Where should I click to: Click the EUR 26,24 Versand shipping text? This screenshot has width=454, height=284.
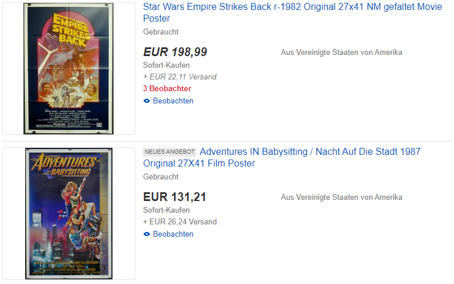[x=180, y=221]
